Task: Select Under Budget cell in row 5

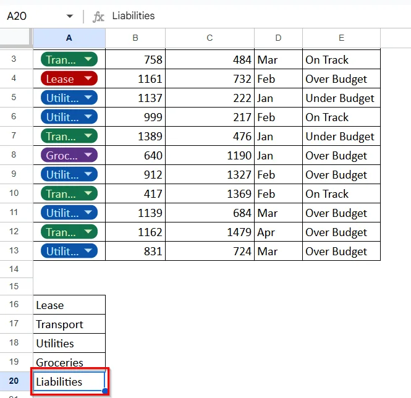Action: pyautogui.click(x=341, y=98)
